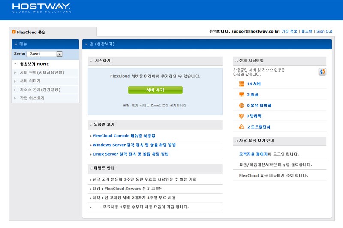Refresh the overall usage status
The width and height of the screenshot is (343, 228).
[x=322, y=72]
